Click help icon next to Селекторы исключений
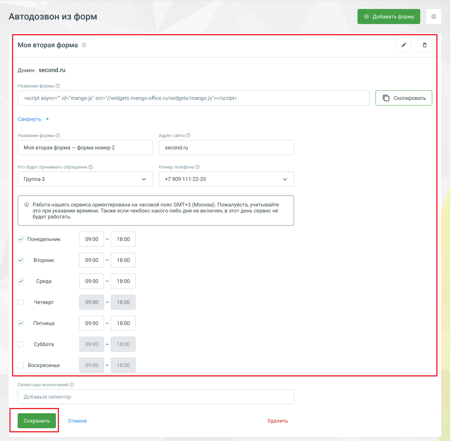Image resolution: width=451 pixels, height=441 pixels. (x=72, y=385)
